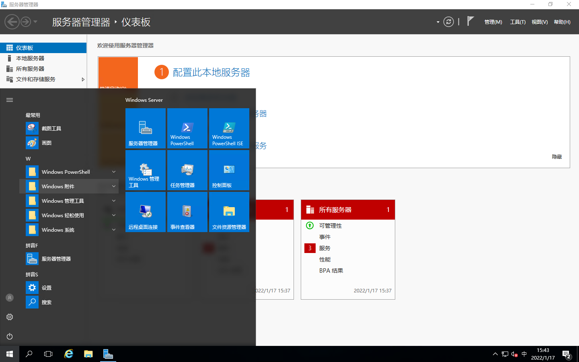579x362 pixels.
Task: Click the power icon in start menu
Action: 10,336
